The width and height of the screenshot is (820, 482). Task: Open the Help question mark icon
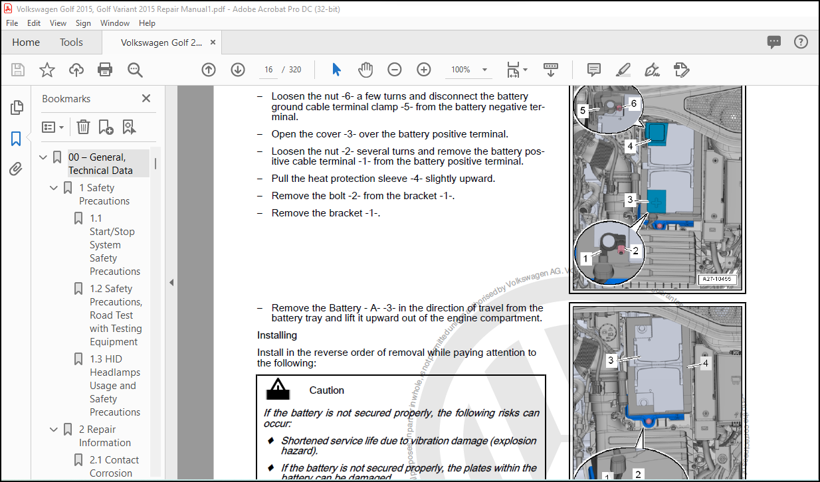801,42
